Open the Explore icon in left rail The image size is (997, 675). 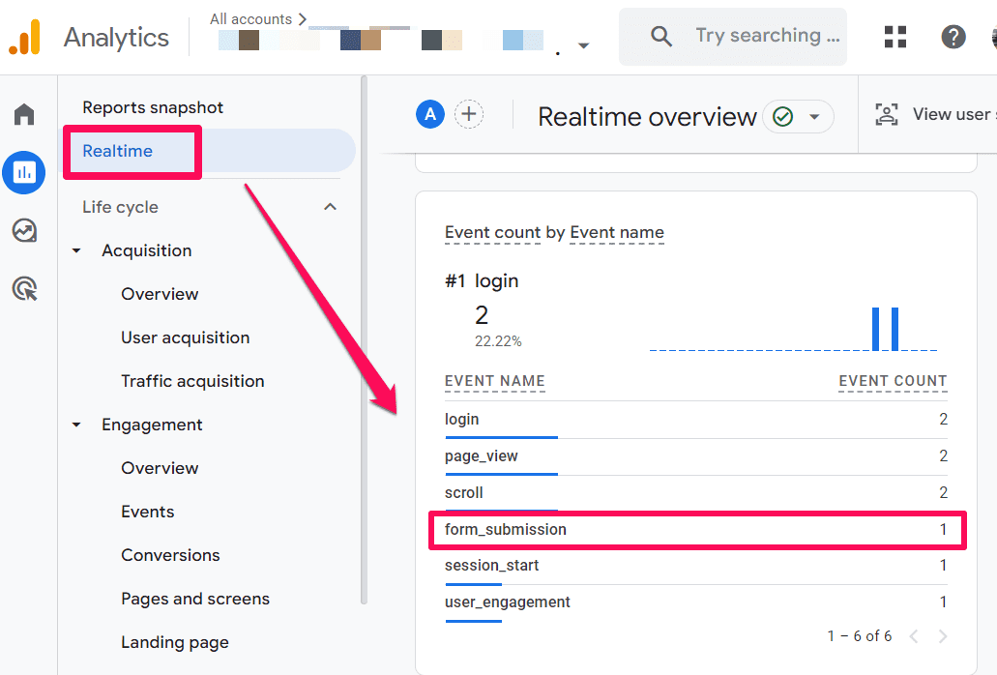click(24, 230)
